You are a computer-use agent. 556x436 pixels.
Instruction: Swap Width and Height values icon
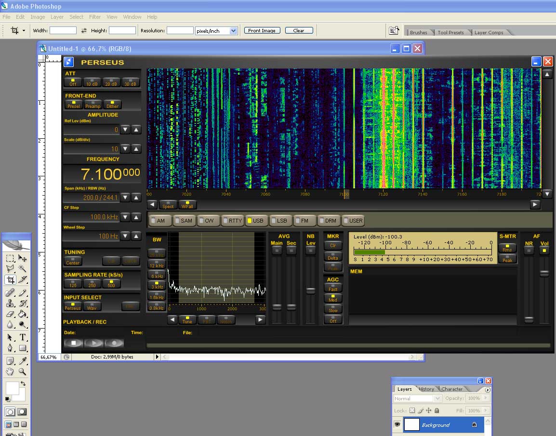(84, 30)
